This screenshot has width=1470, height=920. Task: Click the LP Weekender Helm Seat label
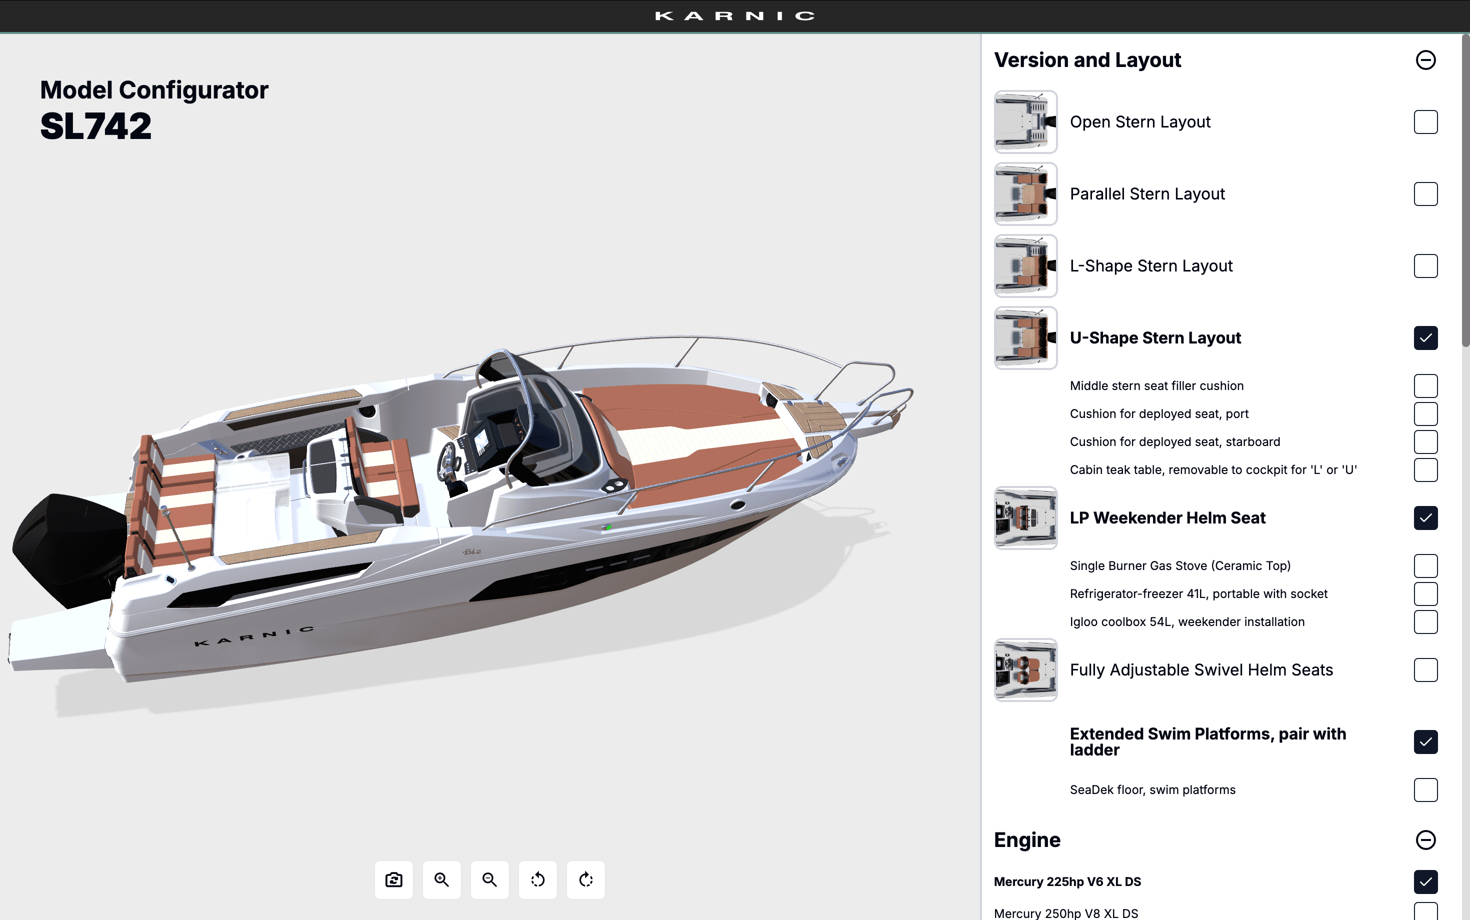[x=1167, y=518]
